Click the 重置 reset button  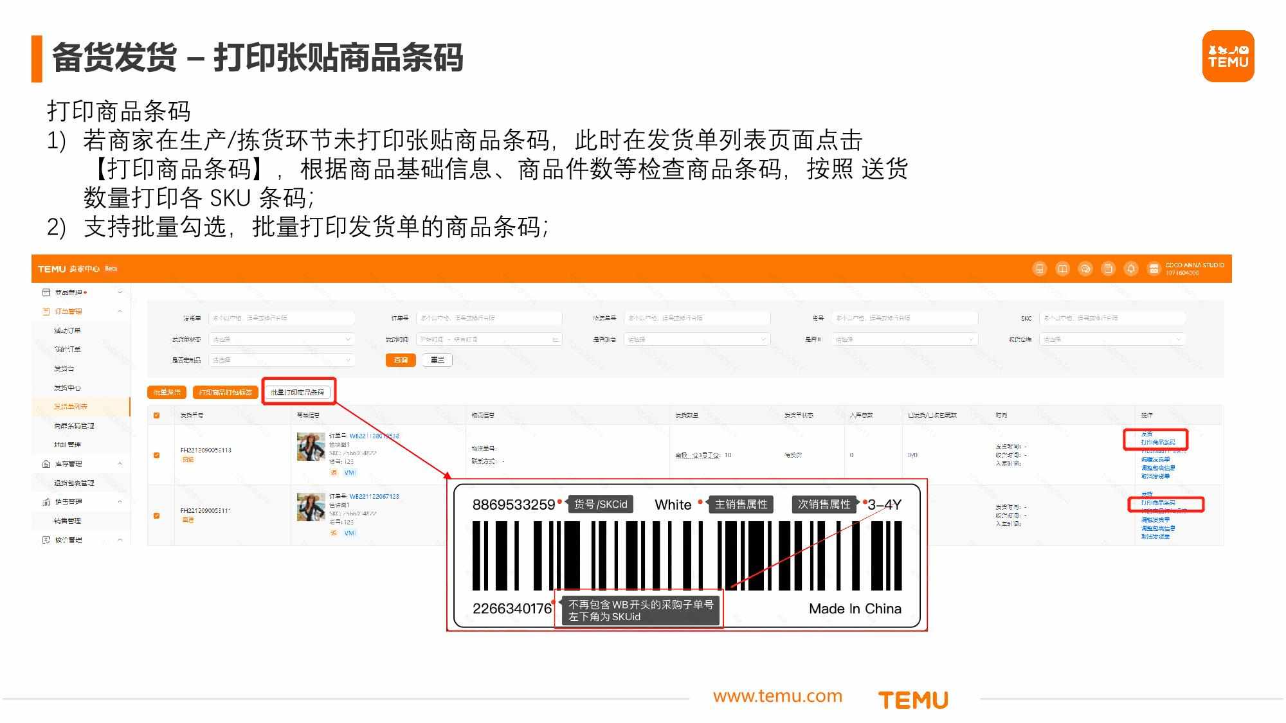(437, 360)
